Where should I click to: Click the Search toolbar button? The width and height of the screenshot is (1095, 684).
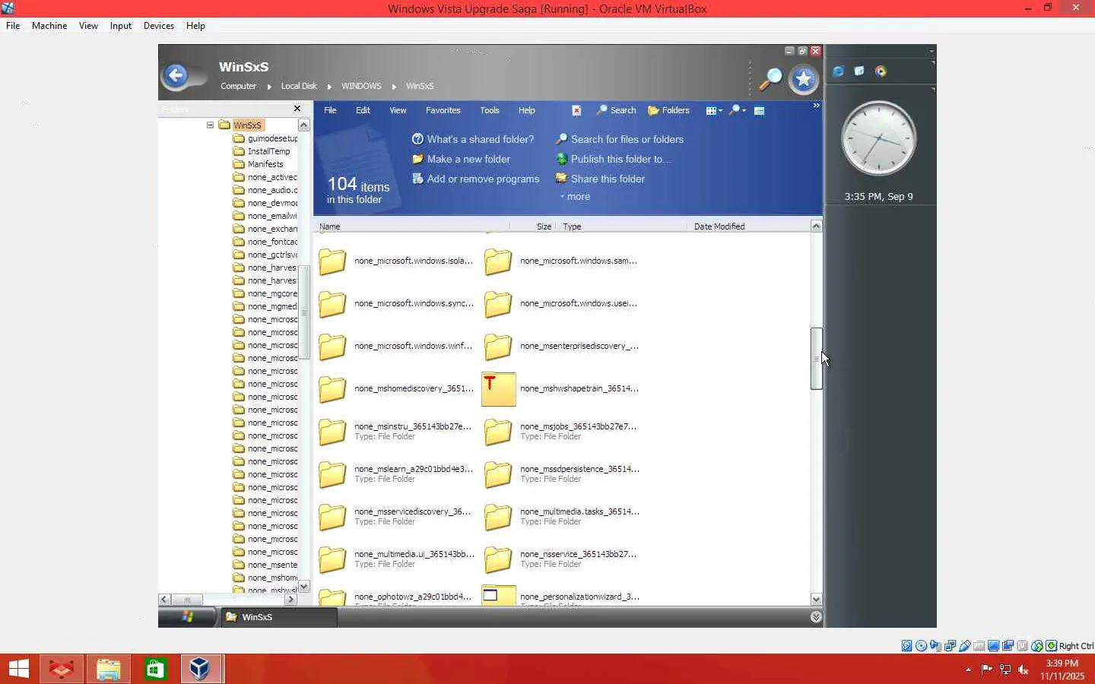(616, 111)
